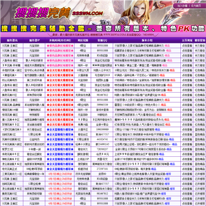Click the 服务器名 column header

pos(12,40)
